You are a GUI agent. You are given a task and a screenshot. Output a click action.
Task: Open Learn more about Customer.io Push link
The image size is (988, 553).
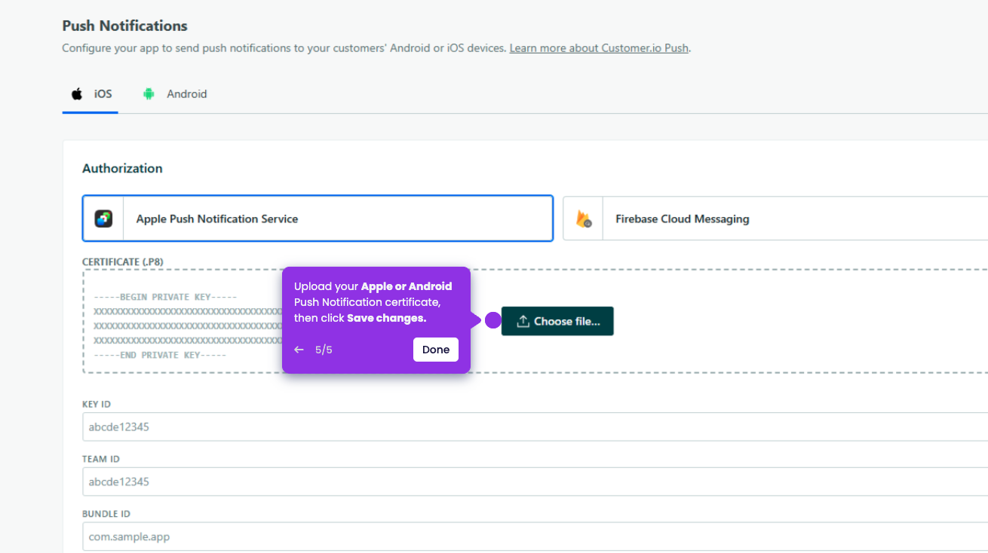coord(599,48)
